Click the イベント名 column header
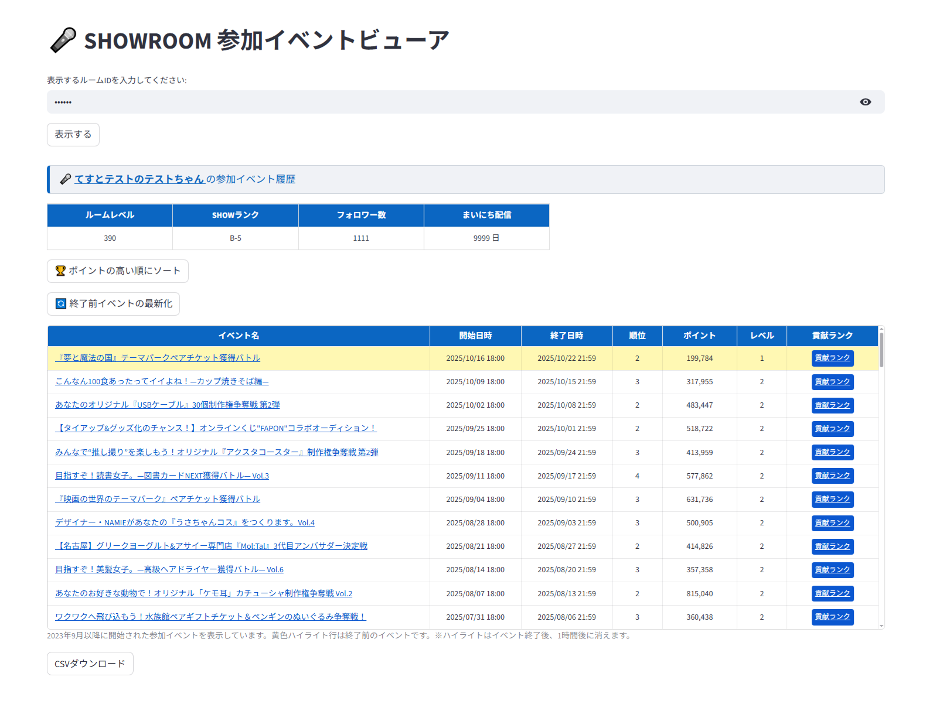This screenshot has width=933, height=704. tap(239, 336)
